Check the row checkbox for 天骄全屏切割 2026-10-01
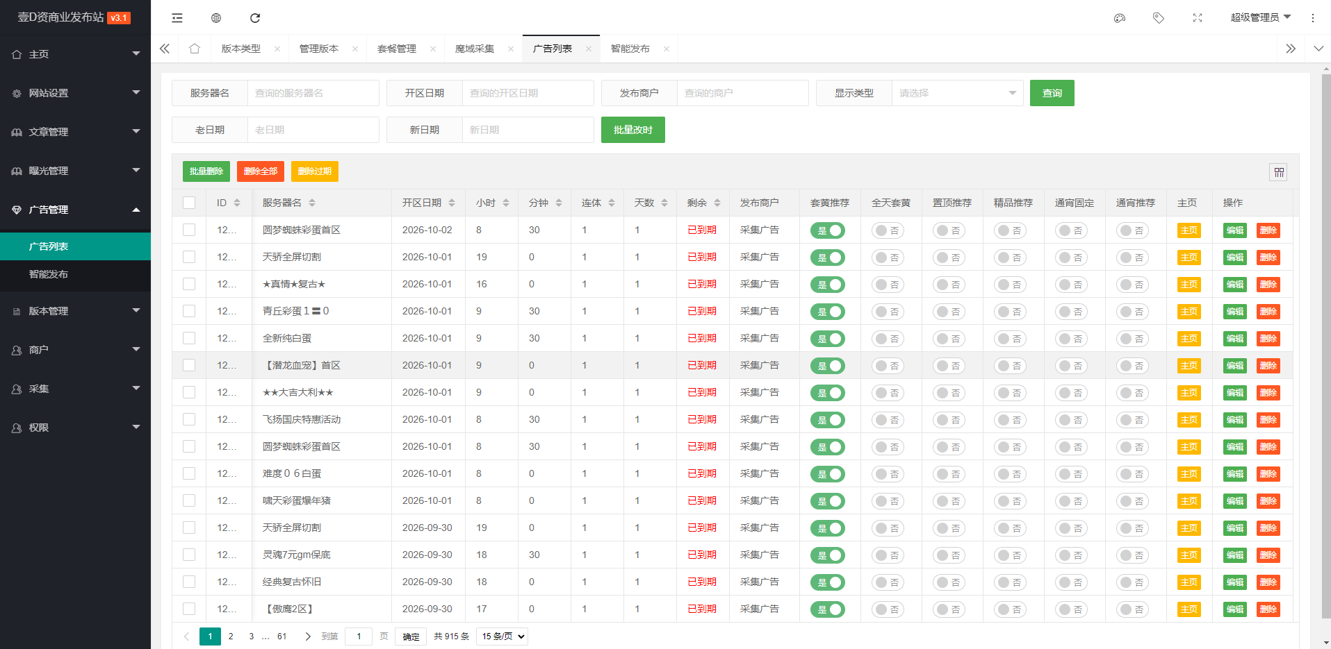 189,257
